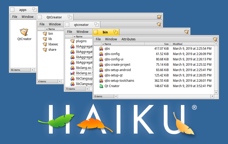Click the zoom button on the apps window tab
Viewport: 228px width, 144px height.
tap(35, 10)
